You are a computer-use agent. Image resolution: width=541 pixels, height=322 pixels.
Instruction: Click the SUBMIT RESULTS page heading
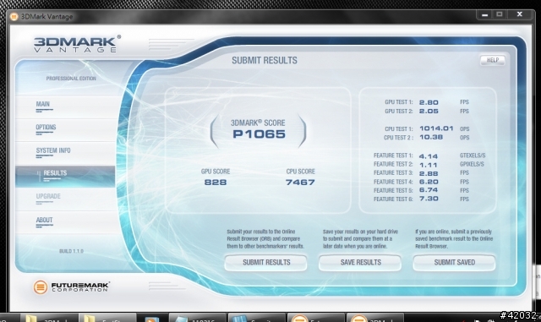pyautogui.click(x=265, y=60)
